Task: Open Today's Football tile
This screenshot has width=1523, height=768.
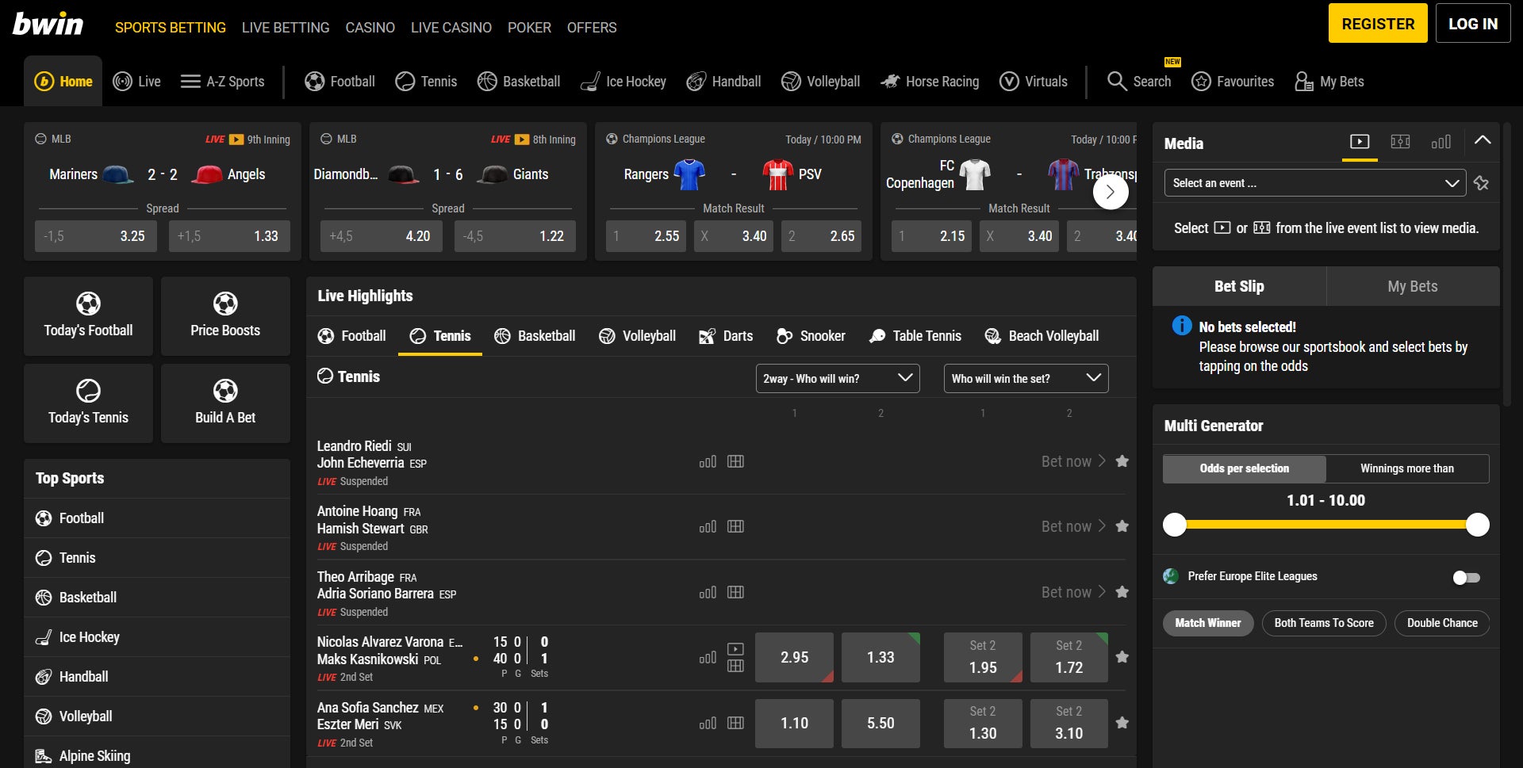Action: pos(88,315)
